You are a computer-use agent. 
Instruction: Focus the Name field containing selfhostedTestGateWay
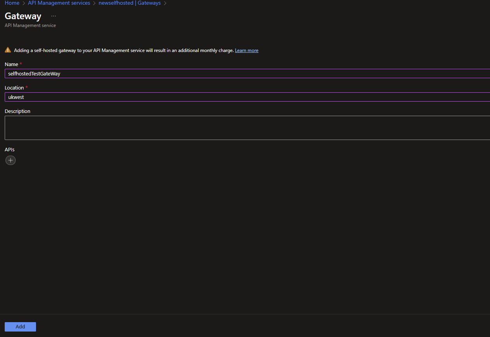247,73
